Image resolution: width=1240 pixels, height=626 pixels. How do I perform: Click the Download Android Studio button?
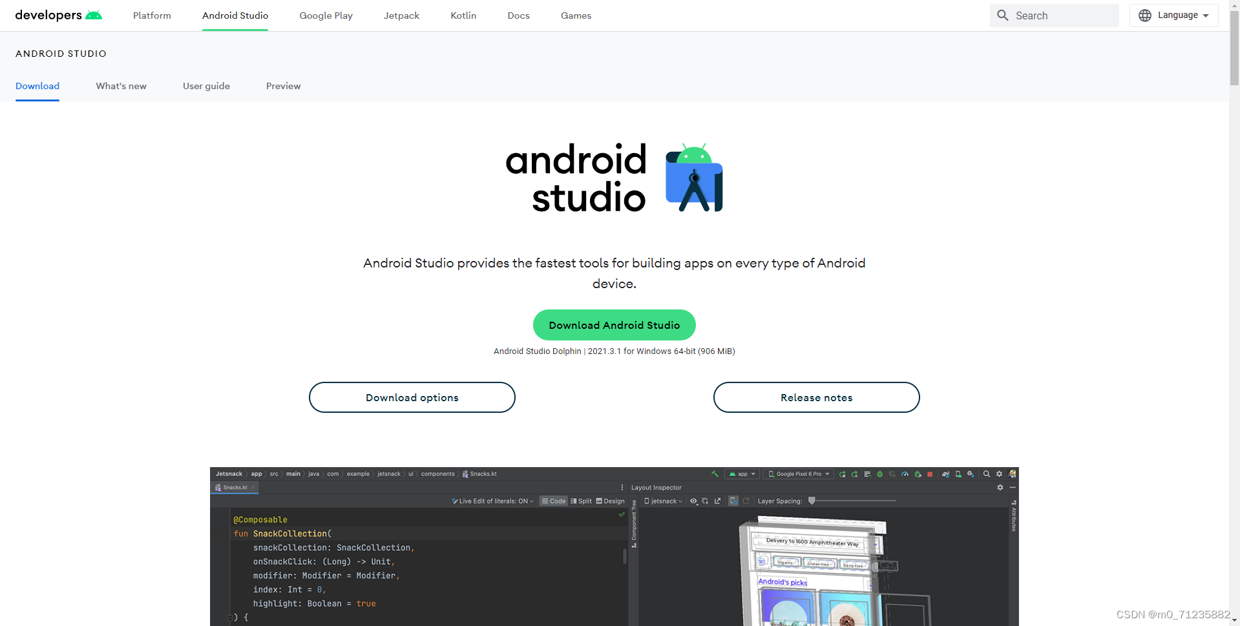(614, 325)
